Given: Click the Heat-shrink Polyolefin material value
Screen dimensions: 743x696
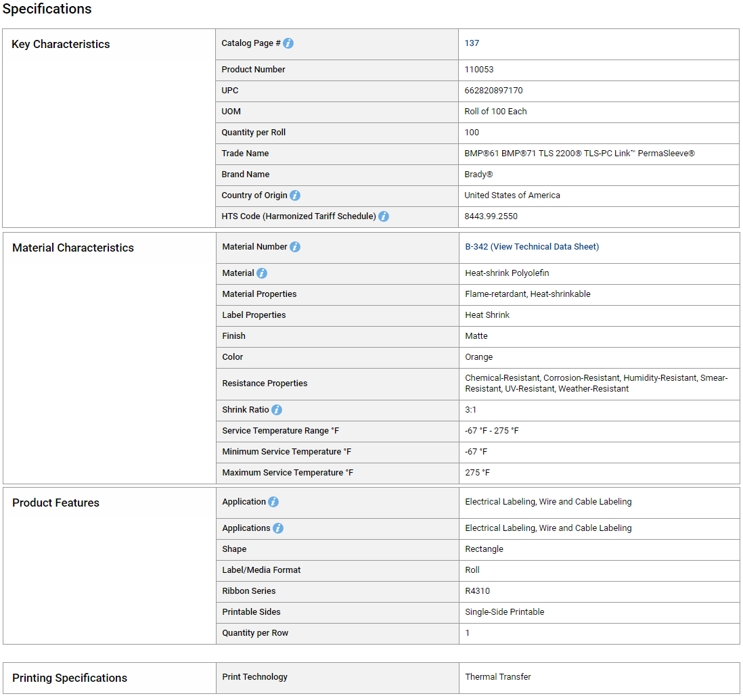Looking at the screenshot, I should coord(507,273).
